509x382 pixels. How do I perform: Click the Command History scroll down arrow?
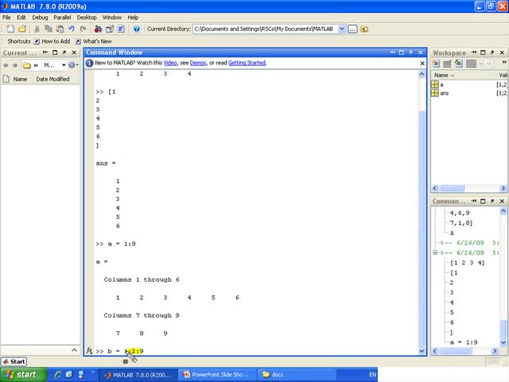(503, 342)
